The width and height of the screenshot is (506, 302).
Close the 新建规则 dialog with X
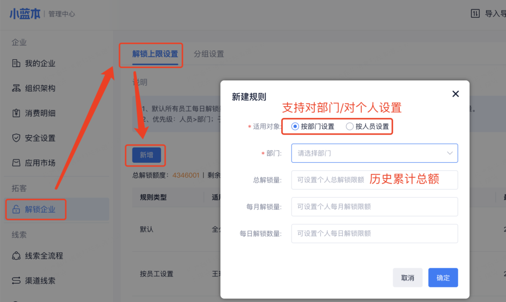(456, 94)
